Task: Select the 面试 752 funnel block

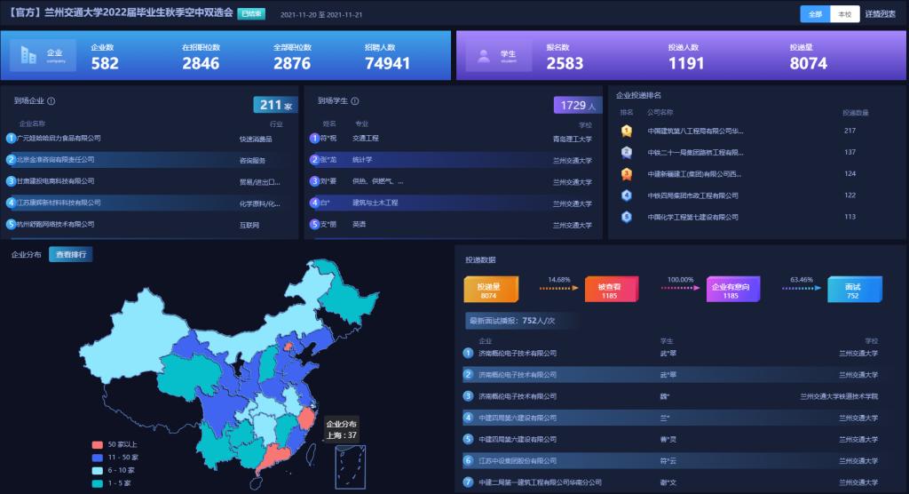Action: [852, 291]
